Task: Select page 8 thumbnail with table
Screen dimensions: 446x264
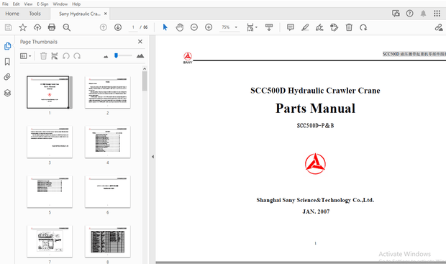Action: point(107,242)
